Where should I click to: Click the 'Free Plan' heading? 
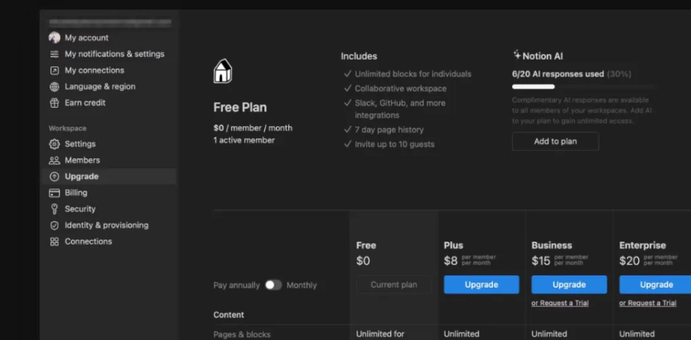click(240, 107)
